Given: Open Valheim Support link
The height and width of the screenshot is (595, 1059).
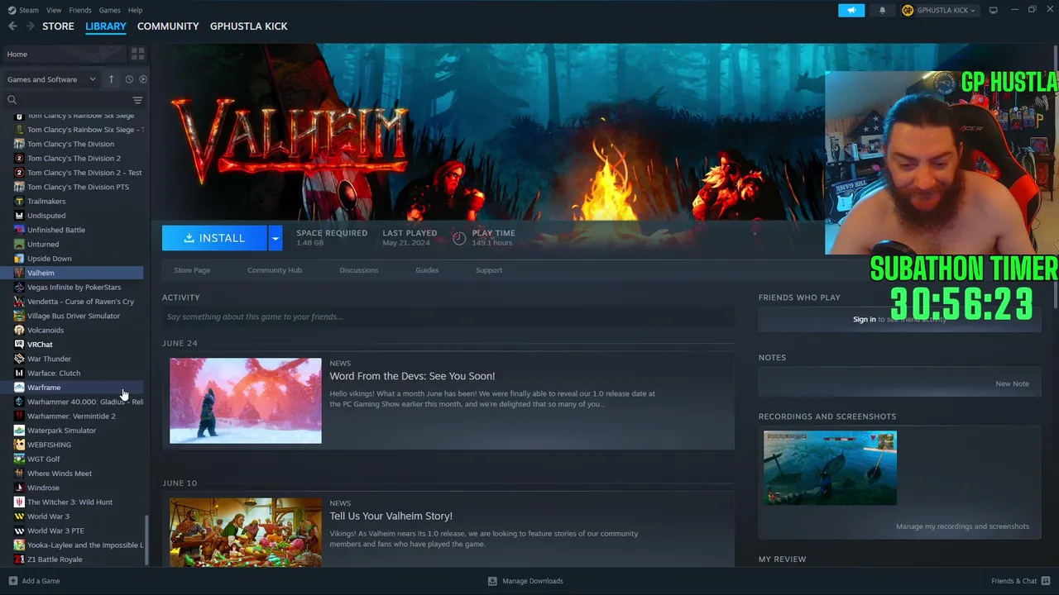Looking at the screenshot, I should pyautogui.click(x=489, y=270).
